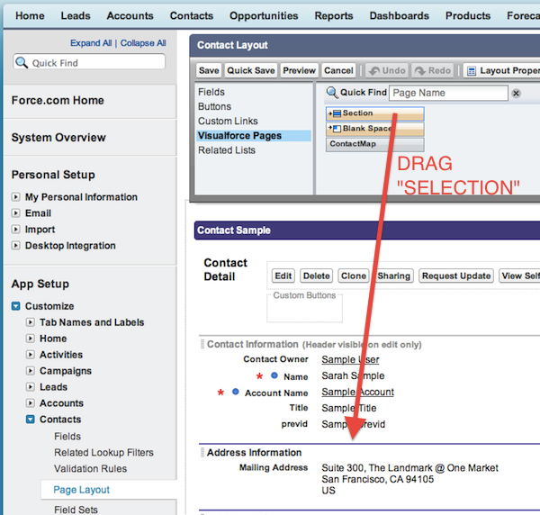This screenshot has width=540, height=515.
Task: Expand the Home customize node
Action: pyautogui.click(x=31, y=339)
